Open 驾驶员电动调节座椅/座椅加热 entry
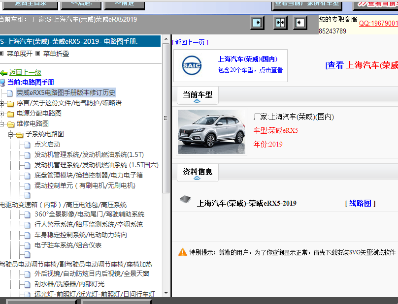This screenshot has height=304, width=398. tap(76, 265)
